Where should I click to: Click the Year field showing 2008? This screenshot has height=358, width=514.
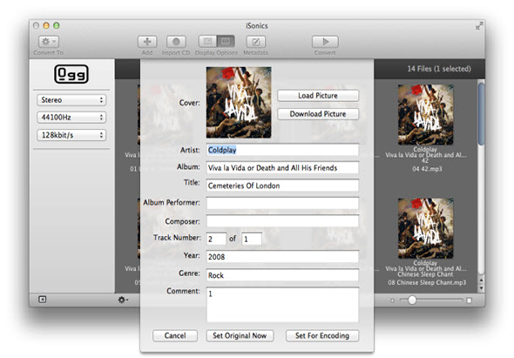click(x=282, y=257)
